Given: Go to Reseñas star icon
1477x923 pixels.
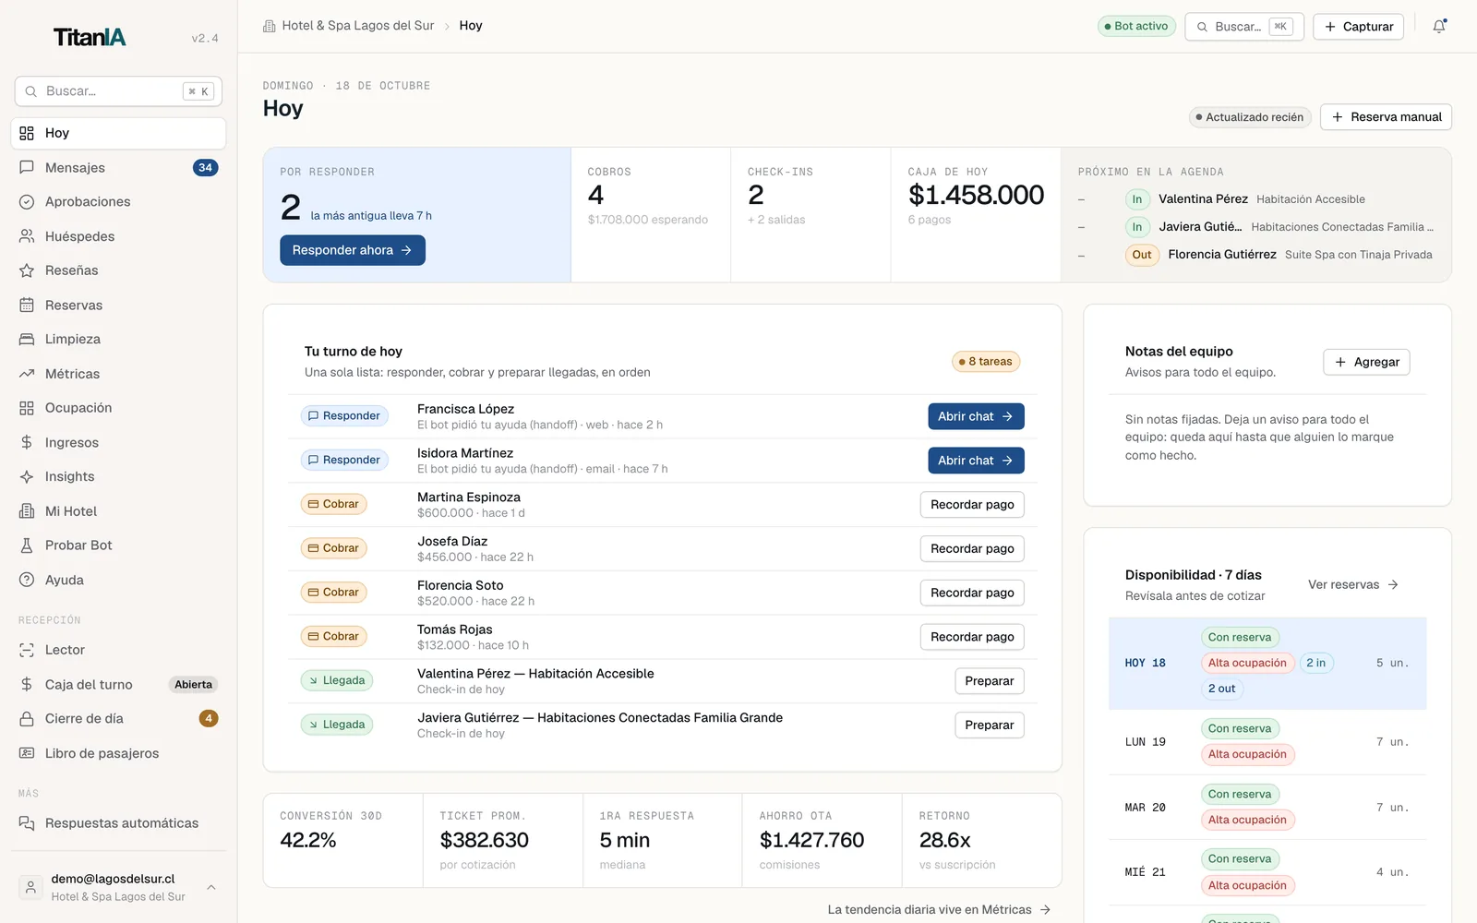Looking at the screenshot, I should tap(27, 270).
